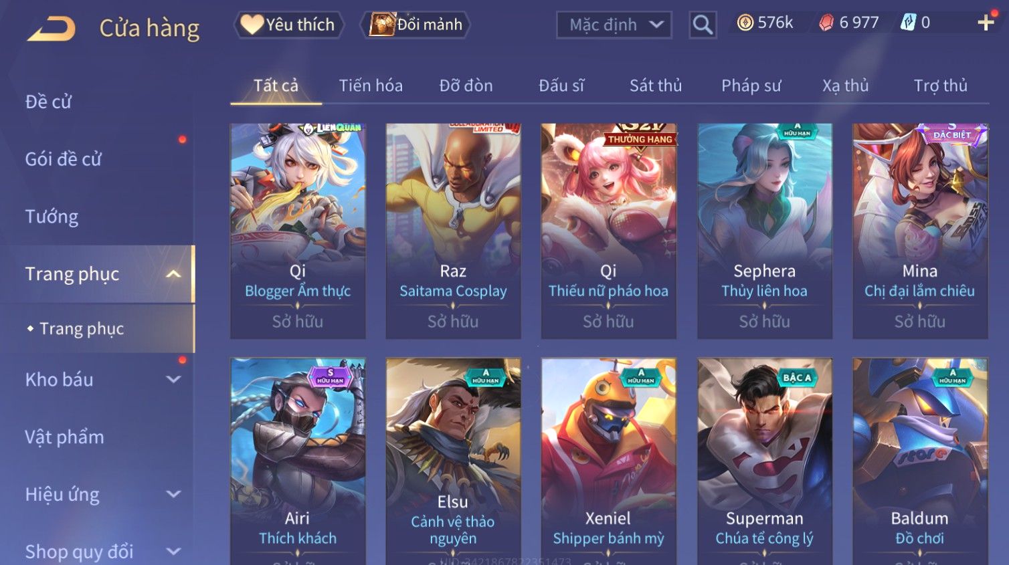Open Gói đề cử in sidebar
The height and width of the screenshot is (565, 1009).
[x=64, y=159]
